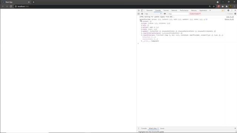Image resolution: width=237 pixels, height=133 pixels.
Task: Select the inspect element icon in DevTools
Action: click(138, 10)
